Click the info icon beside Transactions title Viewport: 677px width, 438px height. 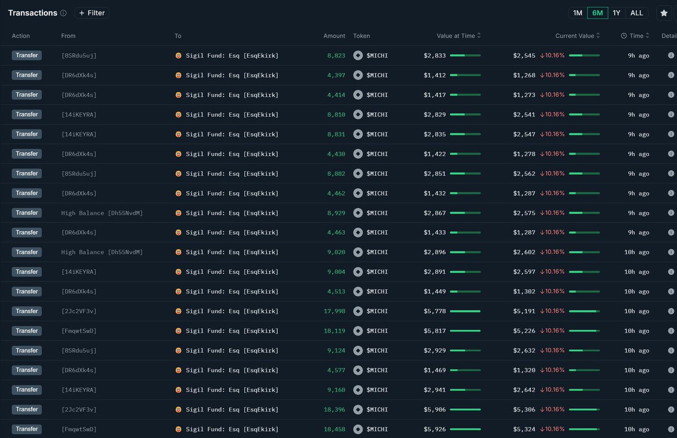[63, 13]
